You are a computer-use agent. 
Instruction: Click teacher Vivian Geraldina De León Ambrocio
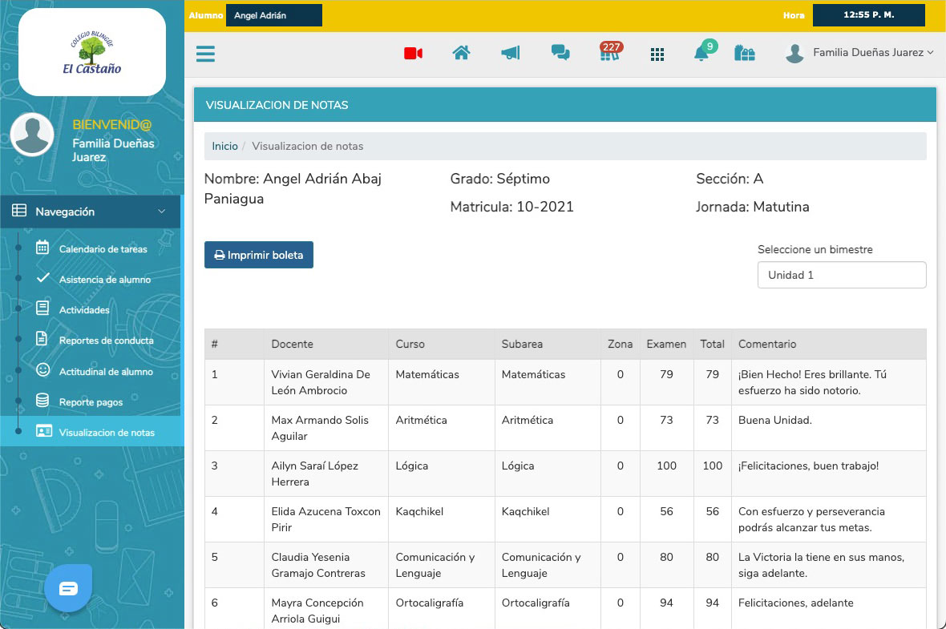tap(321, 382)
